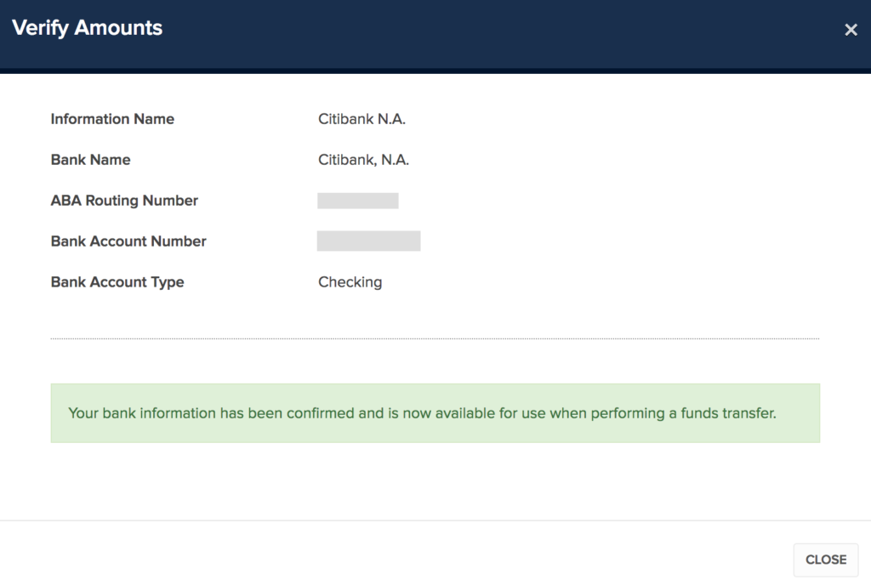Click the CLOSE button
The width and height of the screenshot is (871, 585).
[825, 559]
